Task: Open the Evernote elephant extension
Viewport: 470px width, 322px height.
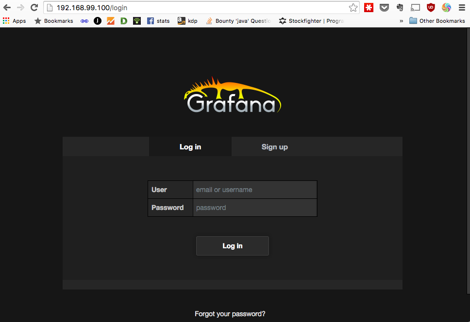Action: 400,8
